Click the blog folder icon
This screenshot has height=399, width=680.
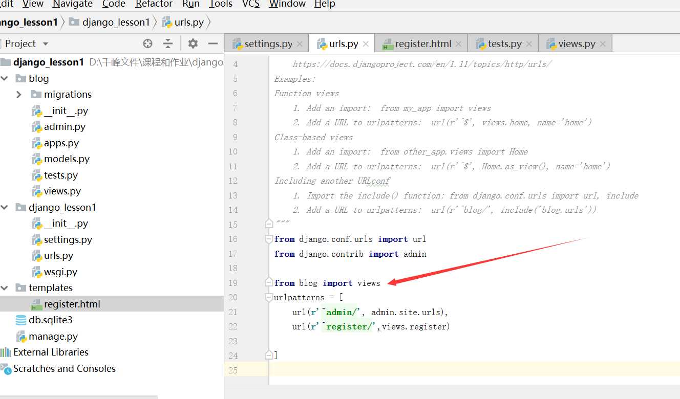20,78
